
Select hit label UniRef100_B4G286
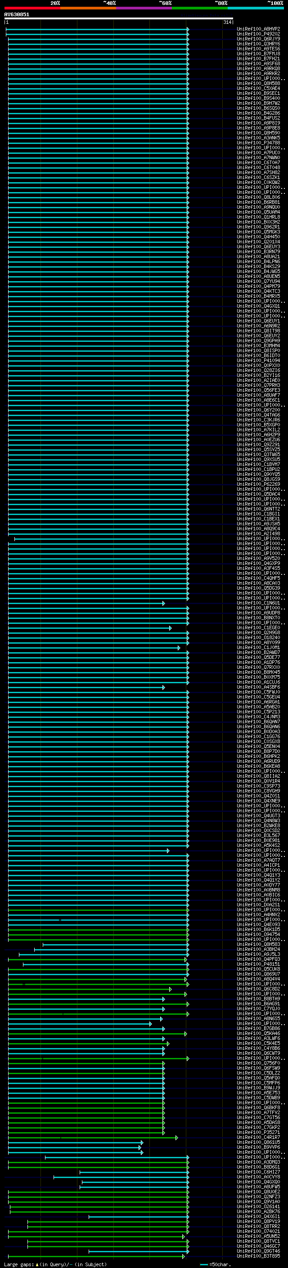258,113
